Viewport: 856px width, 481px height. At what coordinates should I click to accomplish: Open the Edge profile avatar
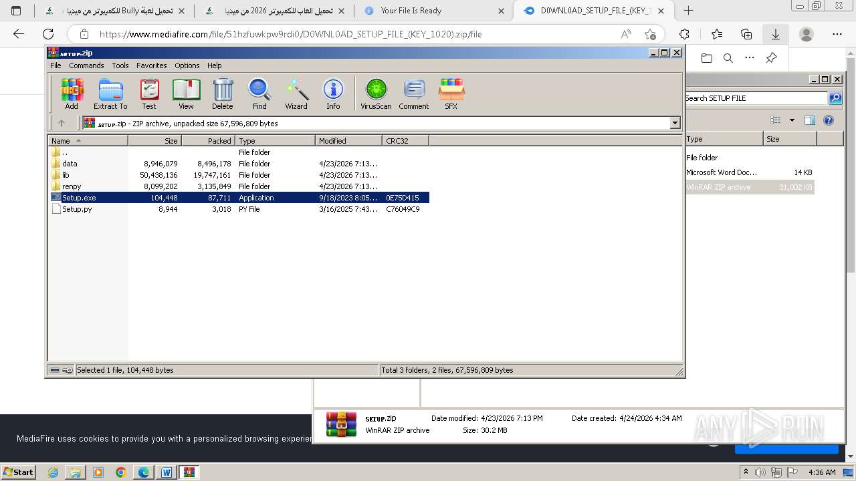pyautogui.click(x=807, y=34)
